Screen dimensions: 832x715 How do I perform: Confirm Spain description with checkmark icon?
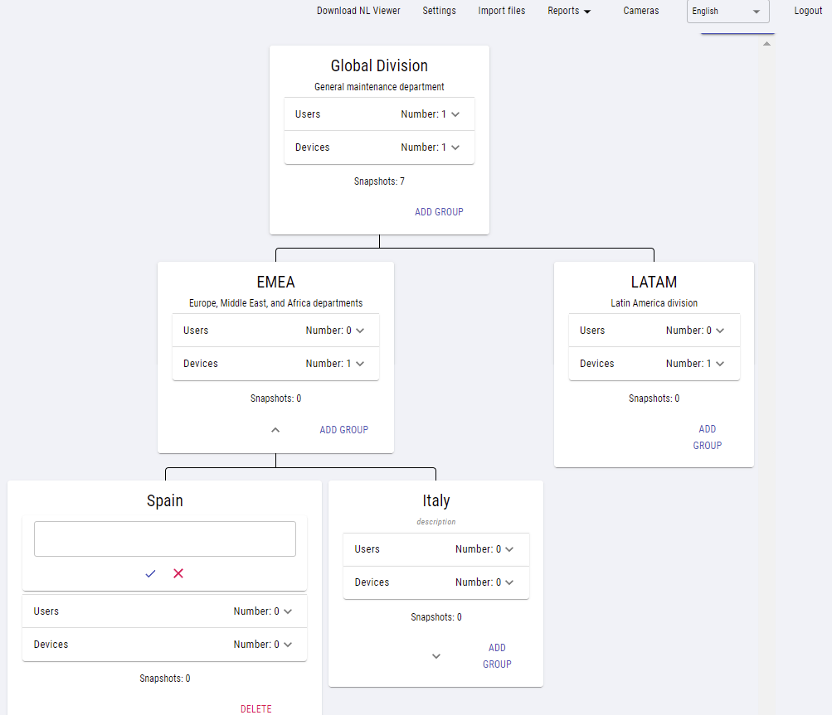coord(150,573)
